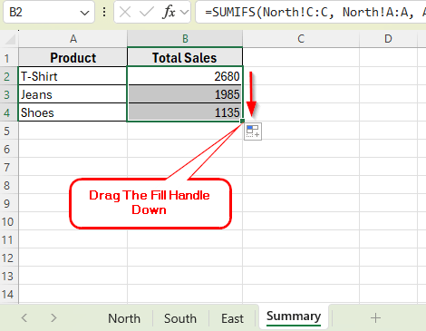Select cell with value 1135
Viewport: 426px width, 331px height.
(185, 112)
